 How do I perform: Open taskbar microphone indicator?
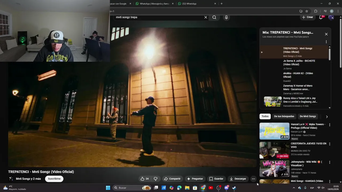click(305, 188)
